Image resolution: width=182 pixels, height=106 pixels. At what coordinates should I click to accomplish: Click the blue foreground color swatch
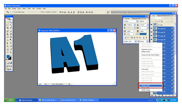tap(8, 56)
